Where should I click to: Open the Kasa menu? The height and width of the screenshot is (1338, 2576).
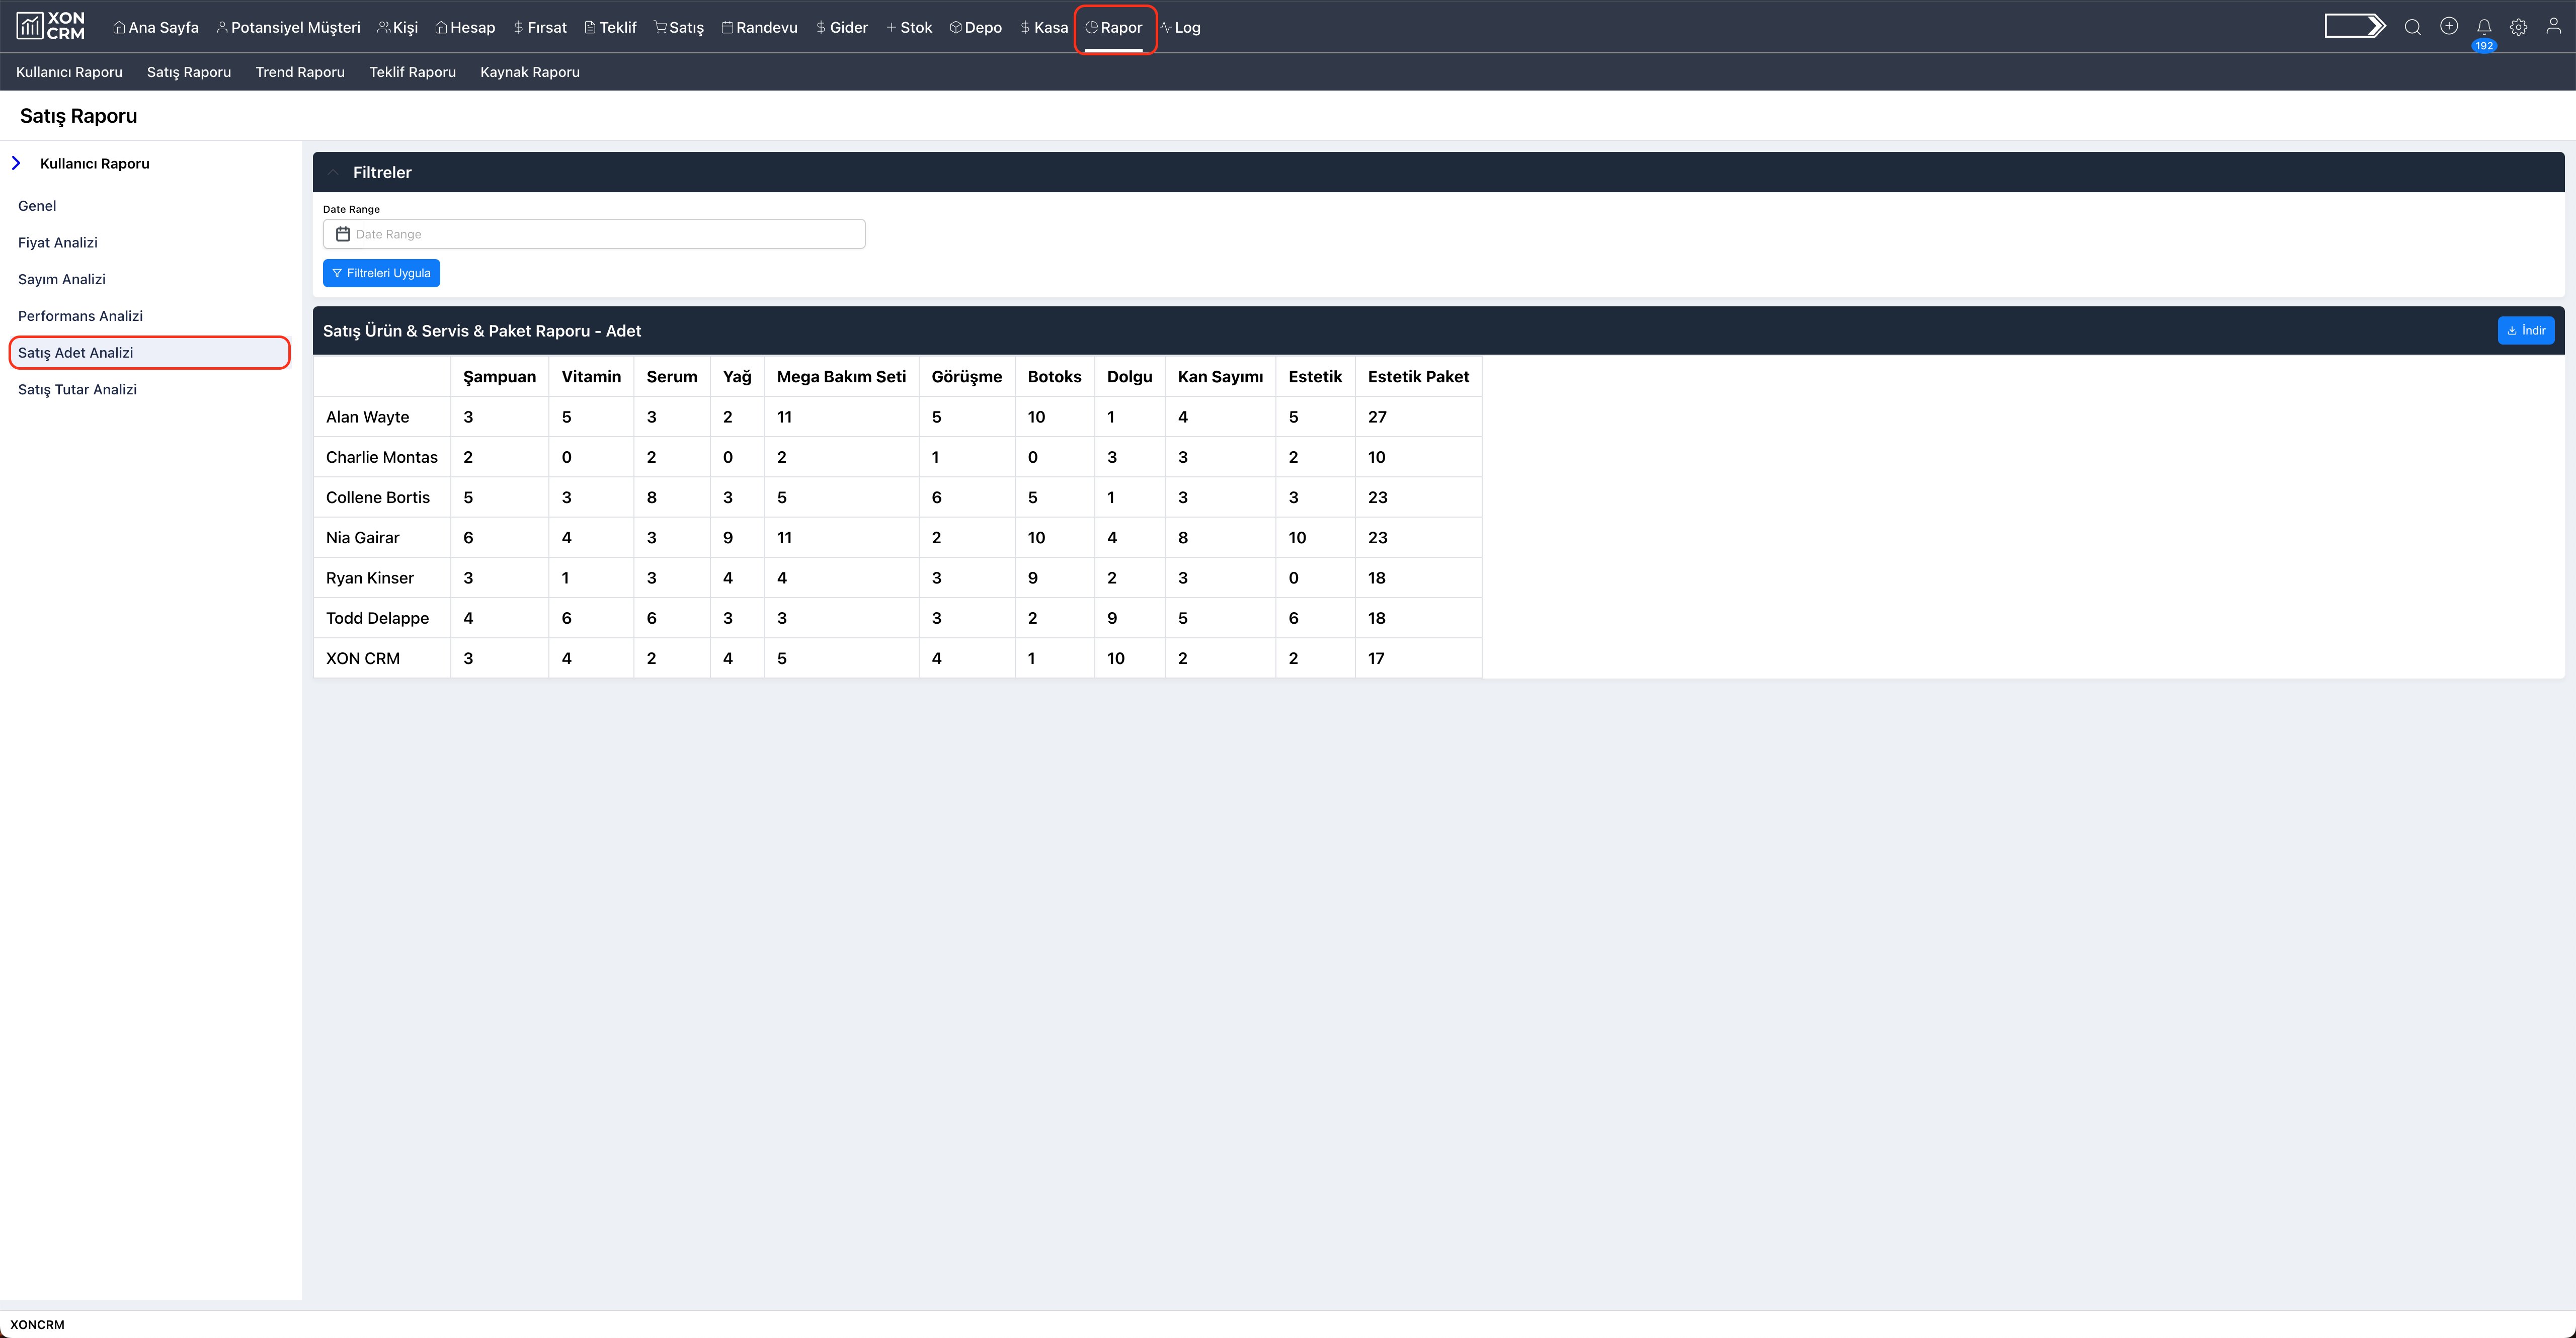pyautogui.click(x=1044, y=27)
